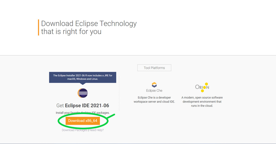Click the Download Eclipse Technology headline
This screenshot has height=144, width=276.
[89, 24]
